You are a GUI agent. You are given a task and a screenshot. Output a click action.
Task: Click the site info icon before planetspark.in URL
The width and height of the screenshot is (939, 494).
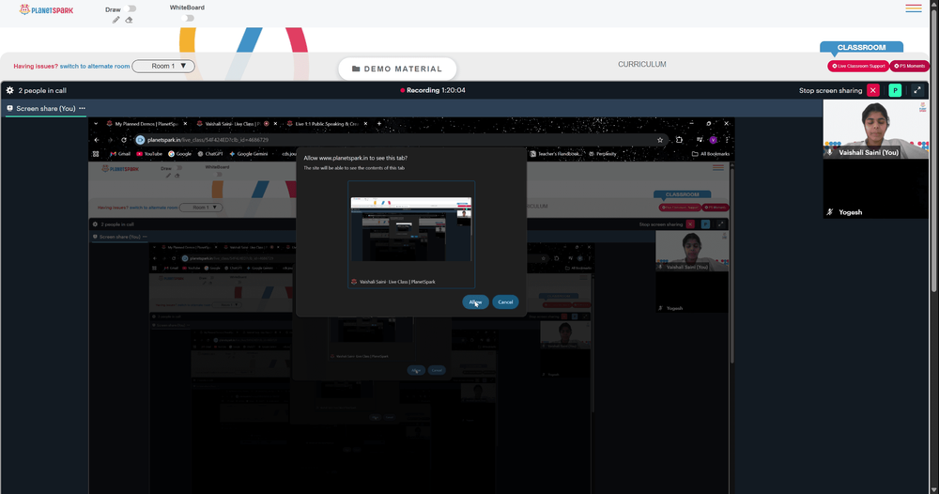pos(140,140)
